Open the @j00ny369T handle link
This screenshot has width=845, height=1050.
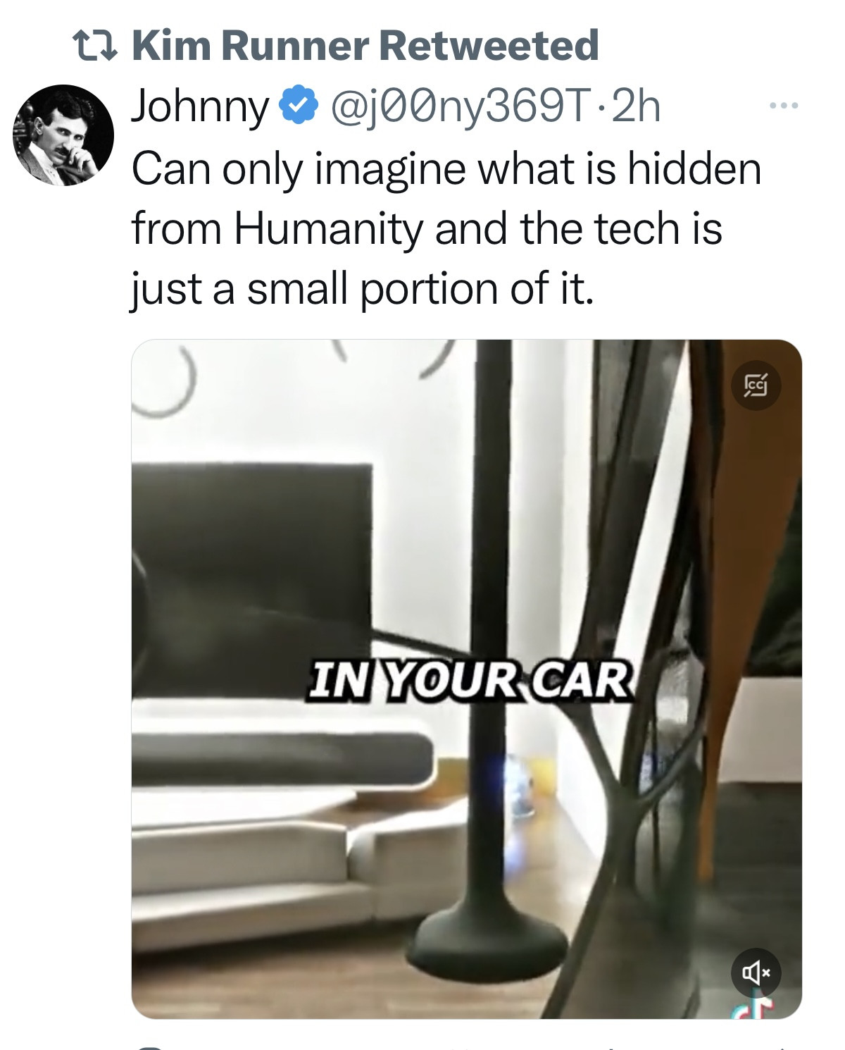pos(452,107)
